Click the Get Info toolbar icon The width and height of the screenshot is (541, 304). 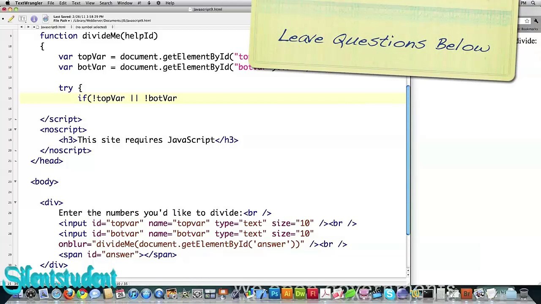(34, 19)
